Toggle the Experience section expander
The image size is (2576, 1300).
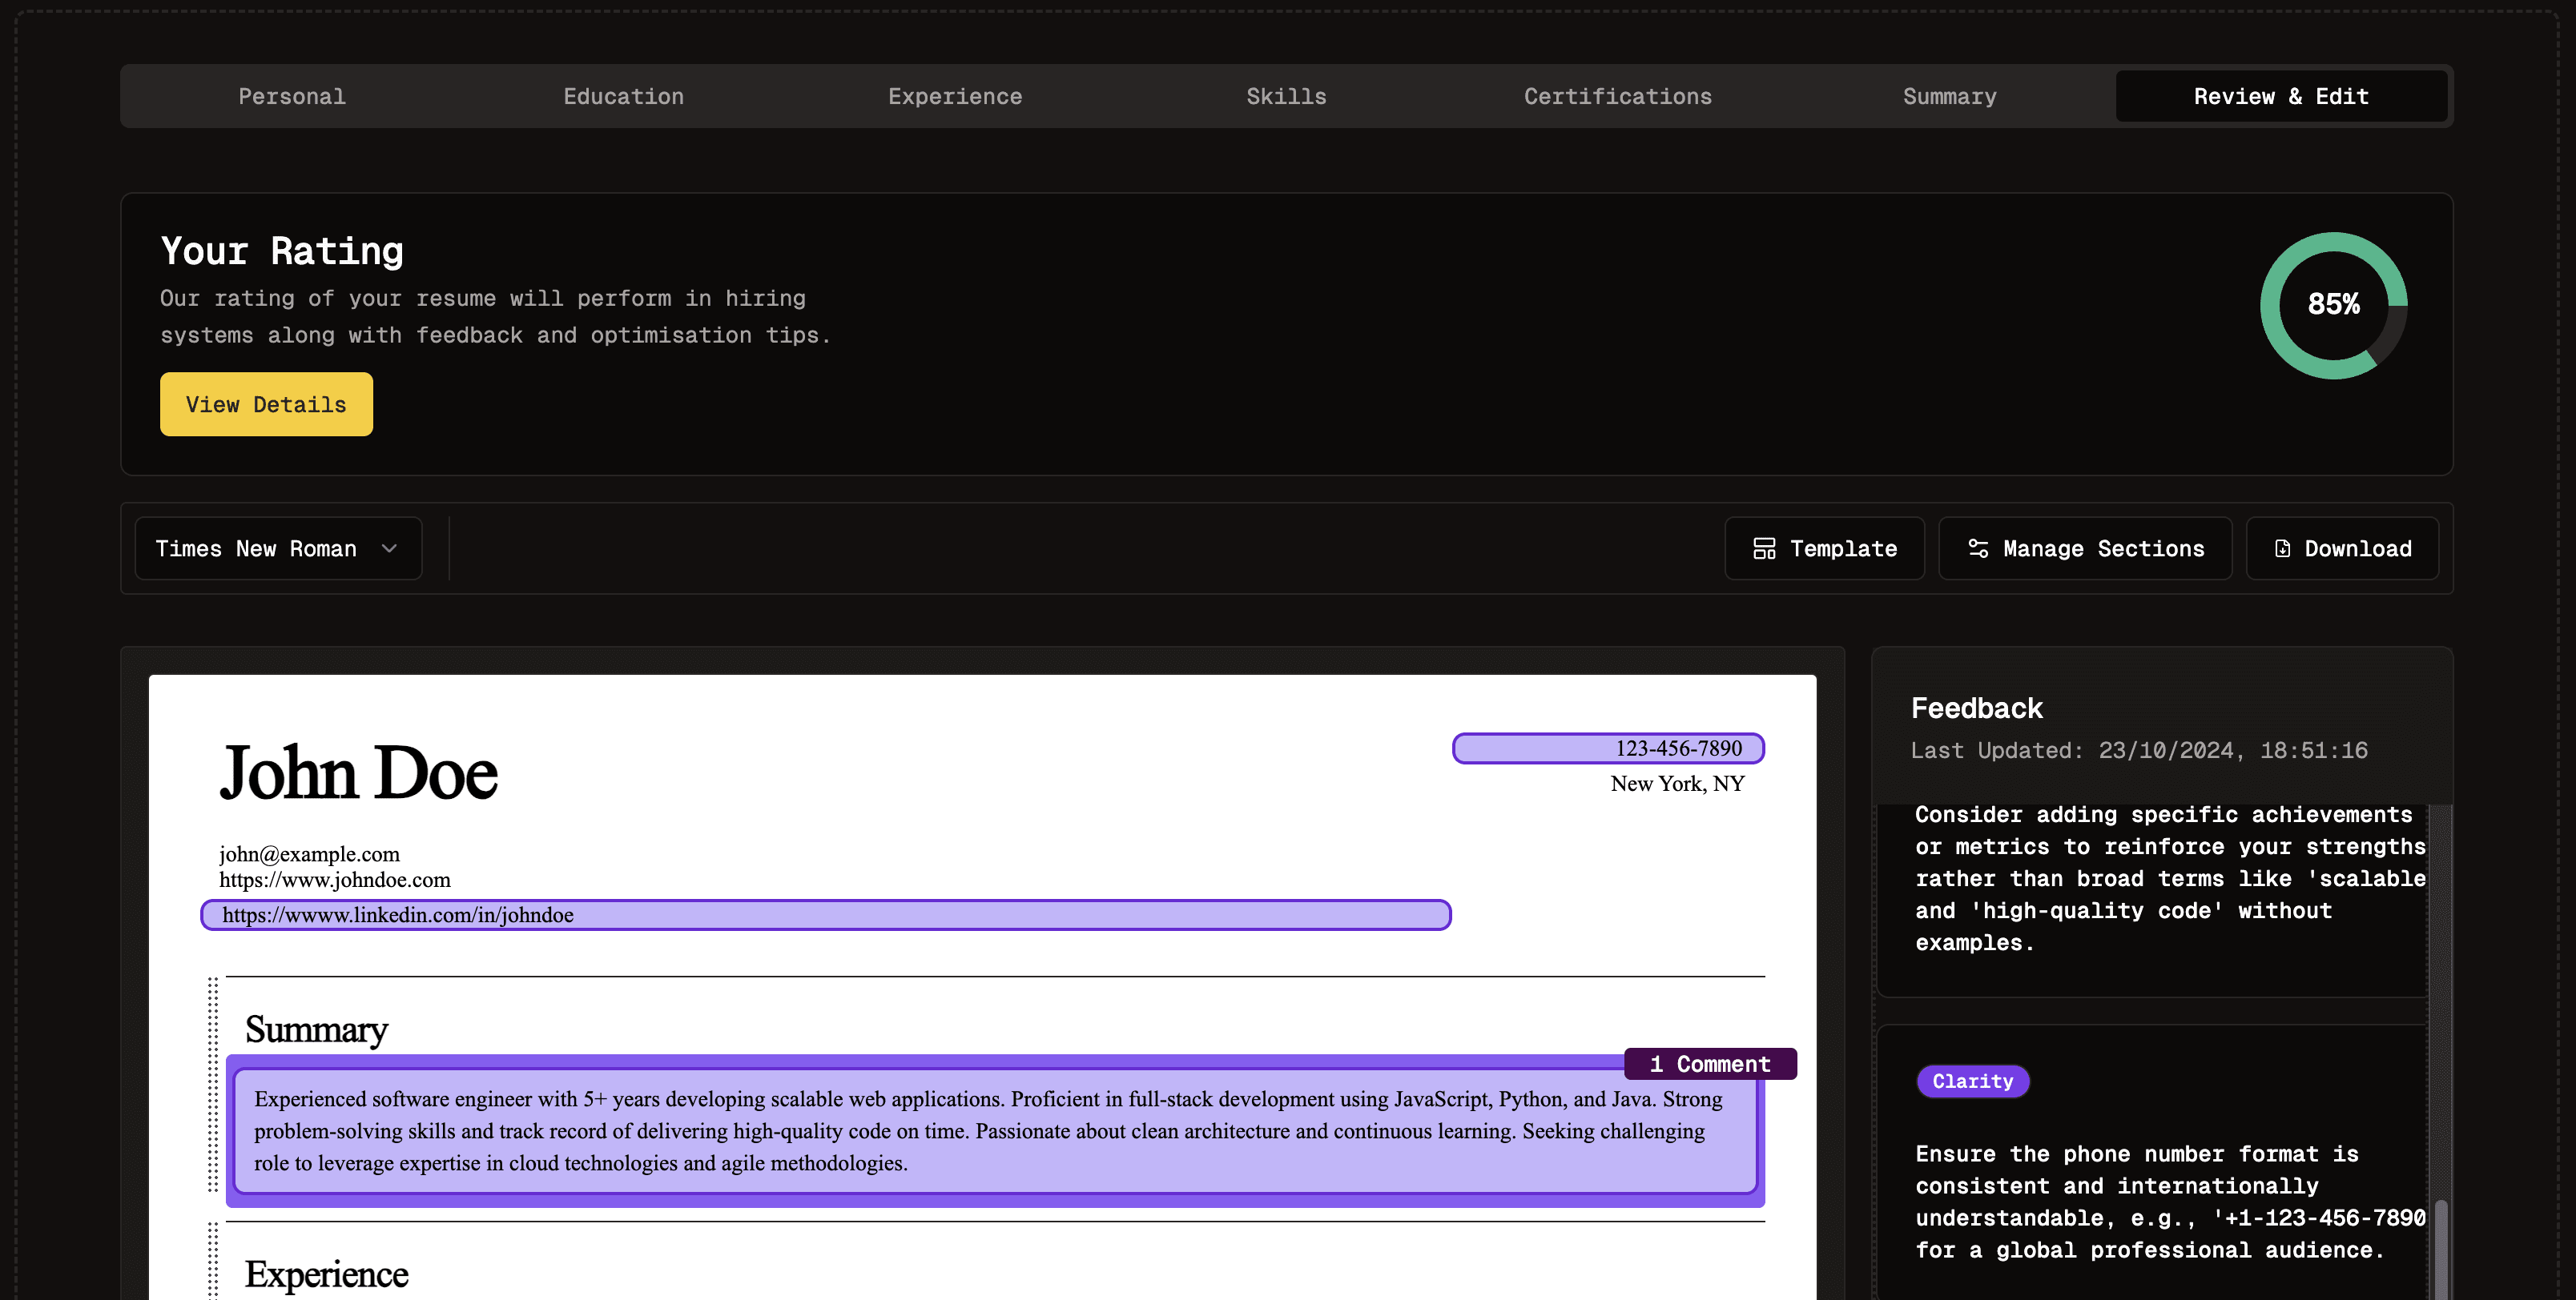pyautogui.click(x=212, y=1274)
